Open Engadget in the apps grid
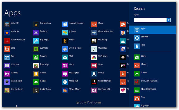Image resolution: width=179 pixels, height=110 pixels. click(36, 41)
